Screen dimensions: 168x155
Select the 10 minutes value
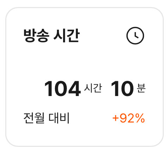coord(123,89)
